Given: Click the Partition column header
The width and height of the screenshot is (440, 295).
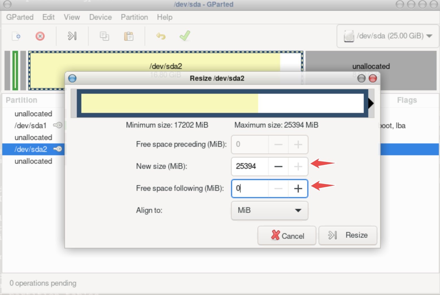Looking at the screenshot, I should (21, 100).
